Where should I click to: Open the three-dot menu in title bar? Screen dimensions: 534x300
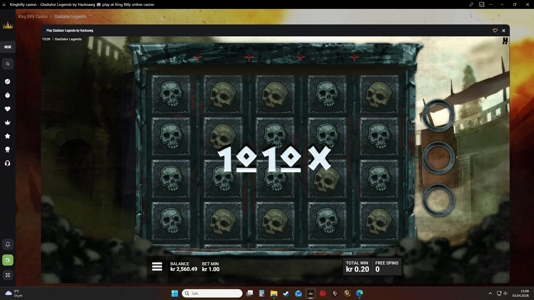[x=491, y=4]
